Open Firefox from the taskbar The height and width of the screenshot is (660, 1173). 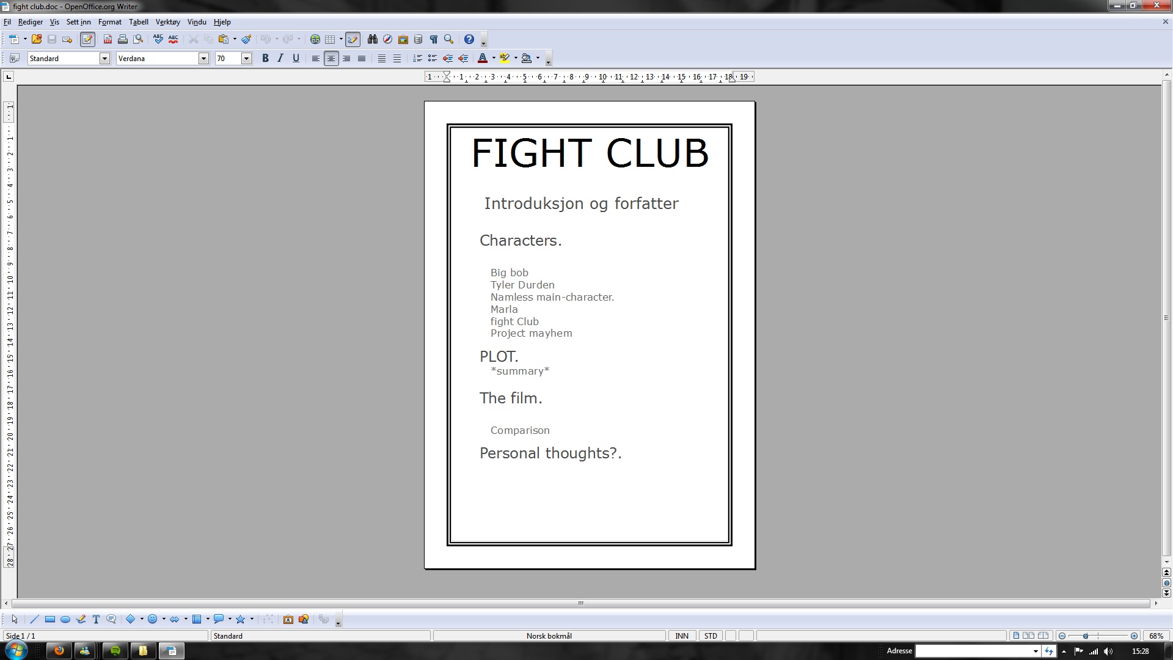click(59, 651)
